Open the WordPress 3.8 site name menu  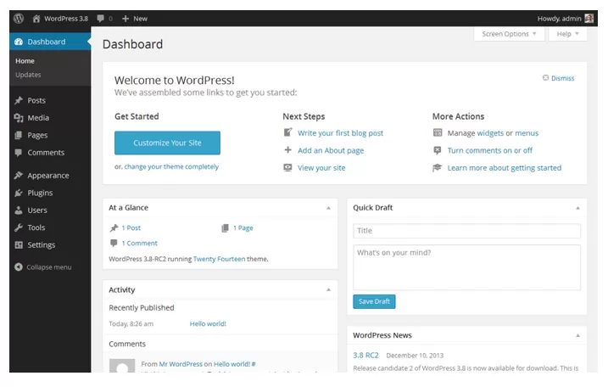pyautogui.click(x=66, y=19)
